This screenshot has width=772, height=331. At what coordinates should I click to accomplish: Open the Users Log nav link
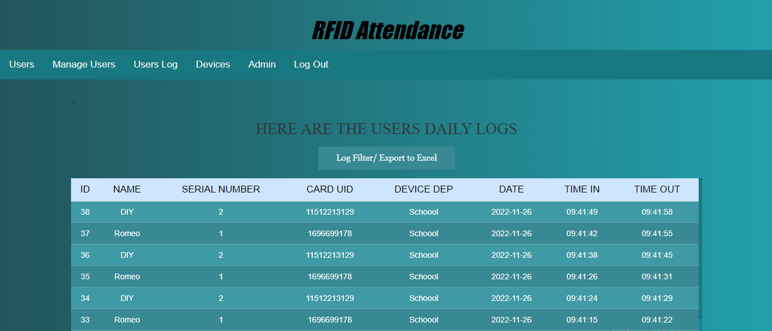(x=155, y=65)
